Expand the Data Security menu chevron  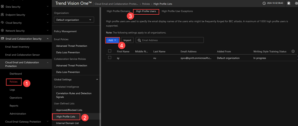click(x=47, y=7)
